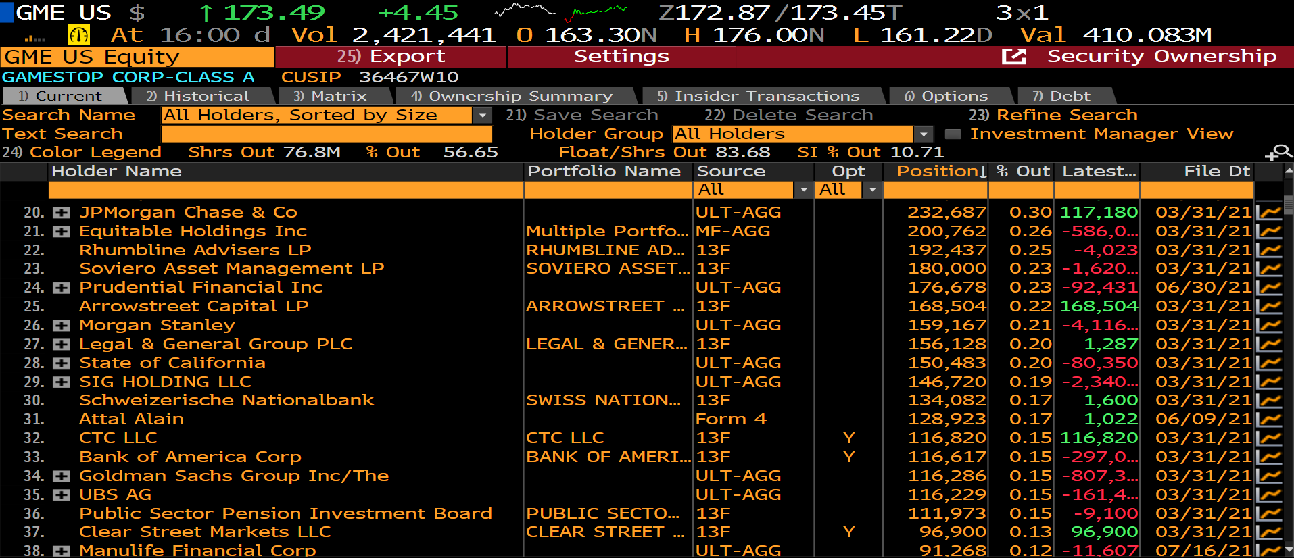Viewport: 1294px width, 558px height.
Task: Open chart icon for Equitable Holdings row
Action: pyautogui.click(x=1269, y=231)
